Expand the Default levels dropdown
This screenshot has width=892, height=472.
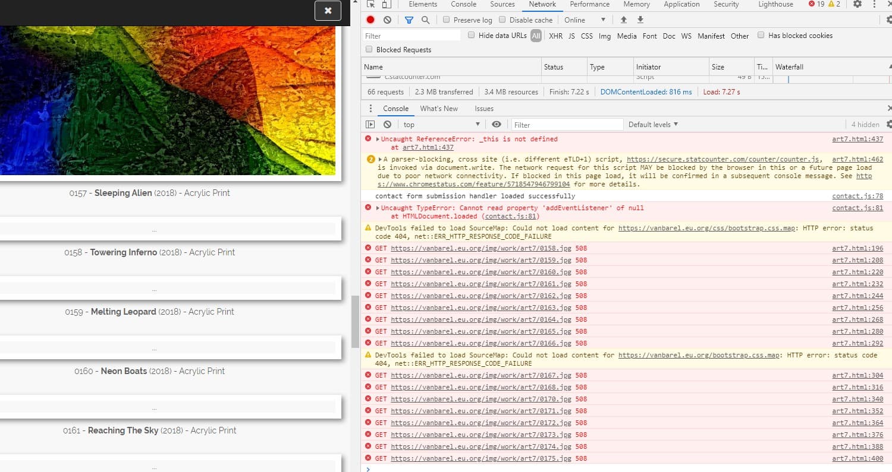(653, 125)
